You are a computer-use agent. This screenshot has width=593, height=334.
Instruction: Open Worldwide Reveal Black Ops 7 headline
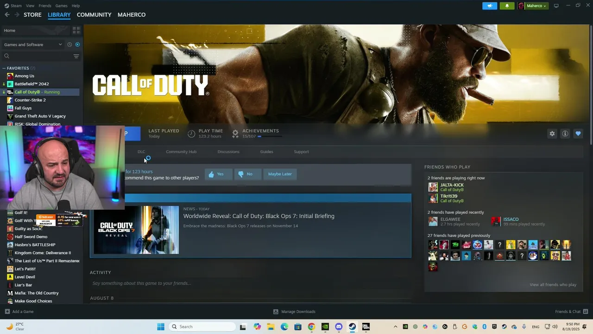[x=259, y=216]
